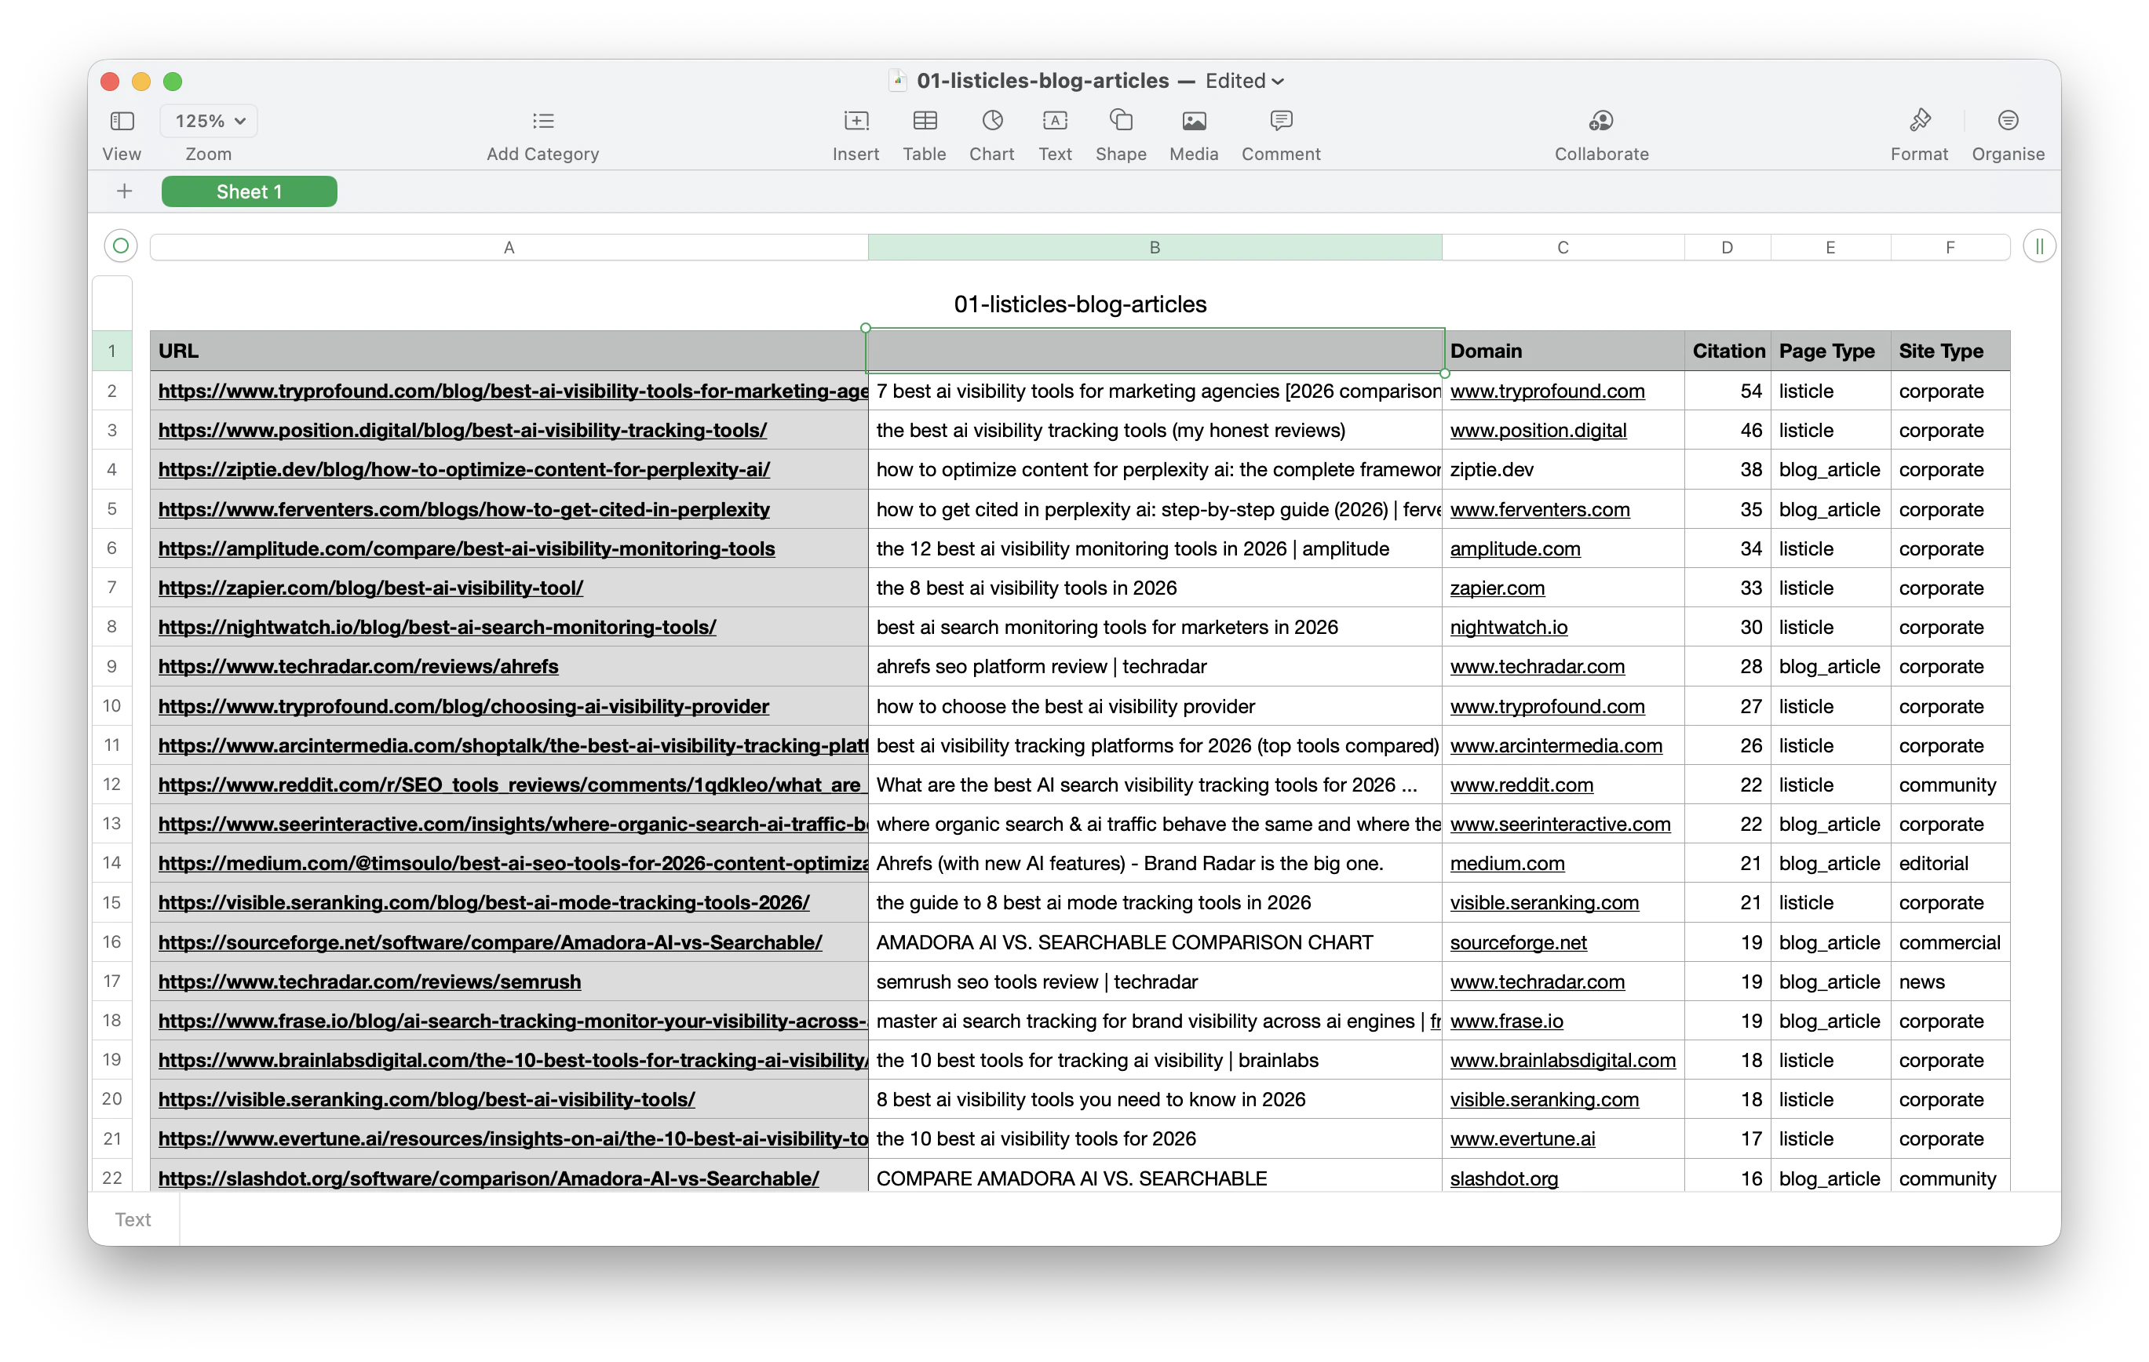Select the 'Domain' header cell

click(x=1563, y=351)
